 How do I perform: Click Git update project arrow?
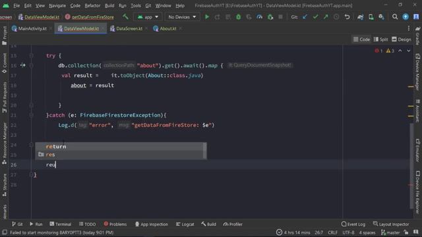[305, 17]
